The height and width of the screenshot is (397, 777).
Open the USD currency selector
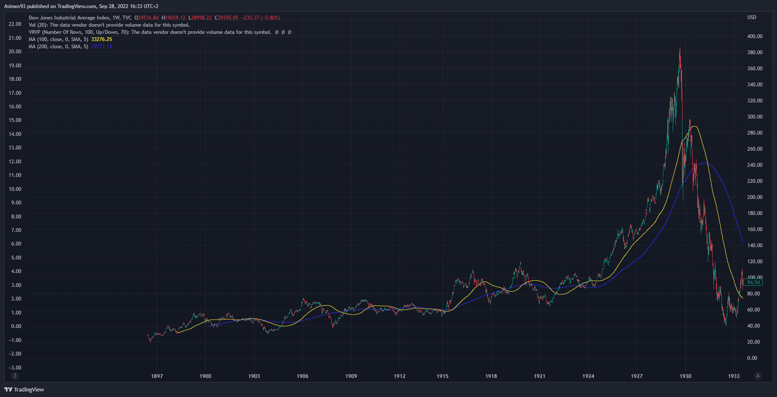(x=752, y=17)
